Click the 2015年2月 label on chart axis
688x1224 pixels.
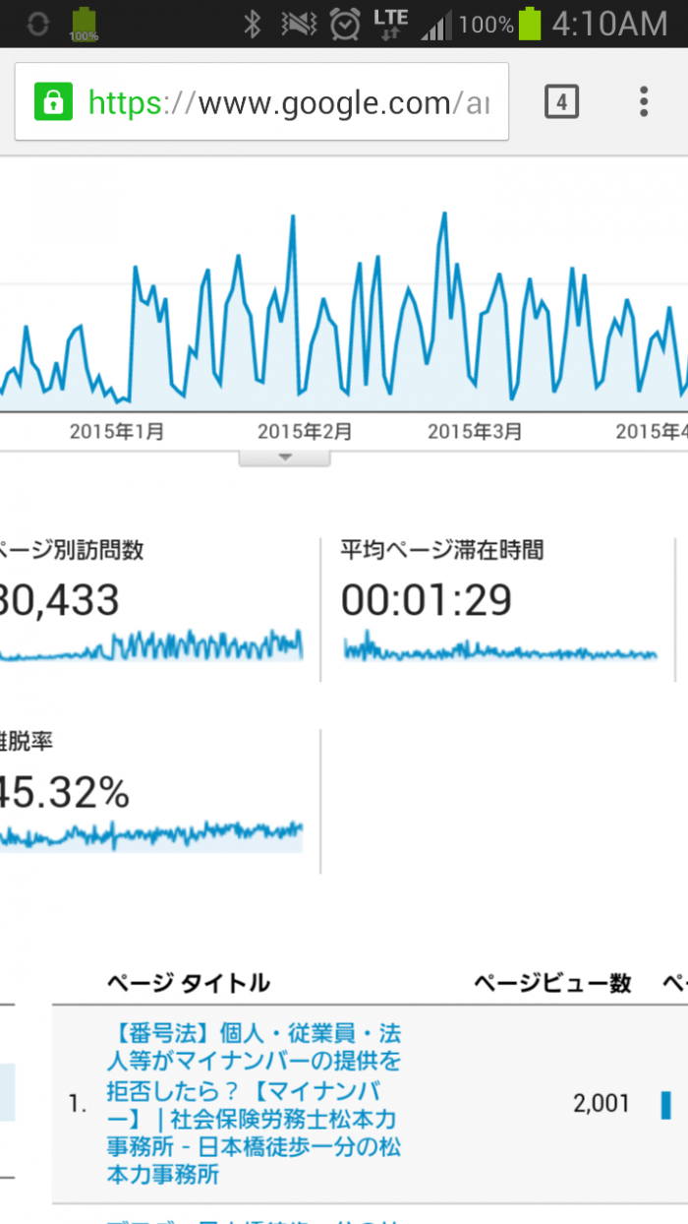(x=305, y=432)
